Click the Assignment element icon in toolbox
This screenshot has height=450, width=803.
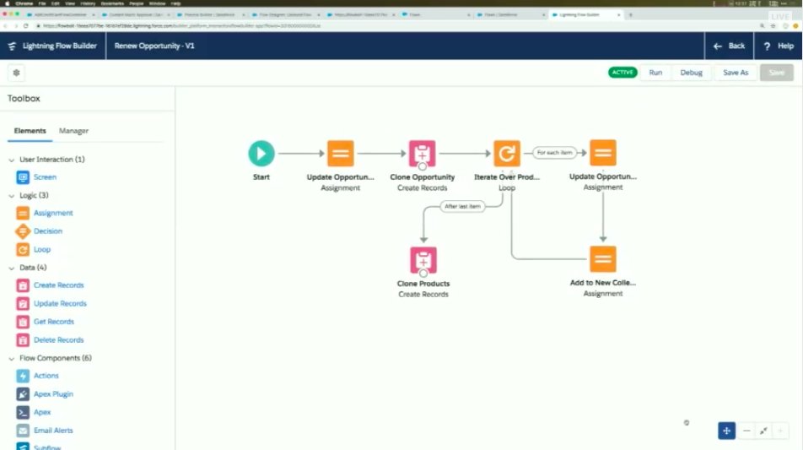pos(23,213)
